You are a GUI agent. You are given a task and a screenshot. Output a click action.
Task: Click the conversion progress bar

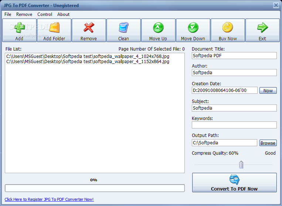pyautogui.click(x=95, y=188)
